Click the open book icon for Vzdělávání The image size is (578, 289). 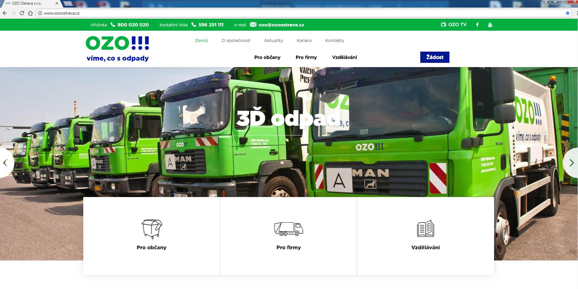point(425,229)
